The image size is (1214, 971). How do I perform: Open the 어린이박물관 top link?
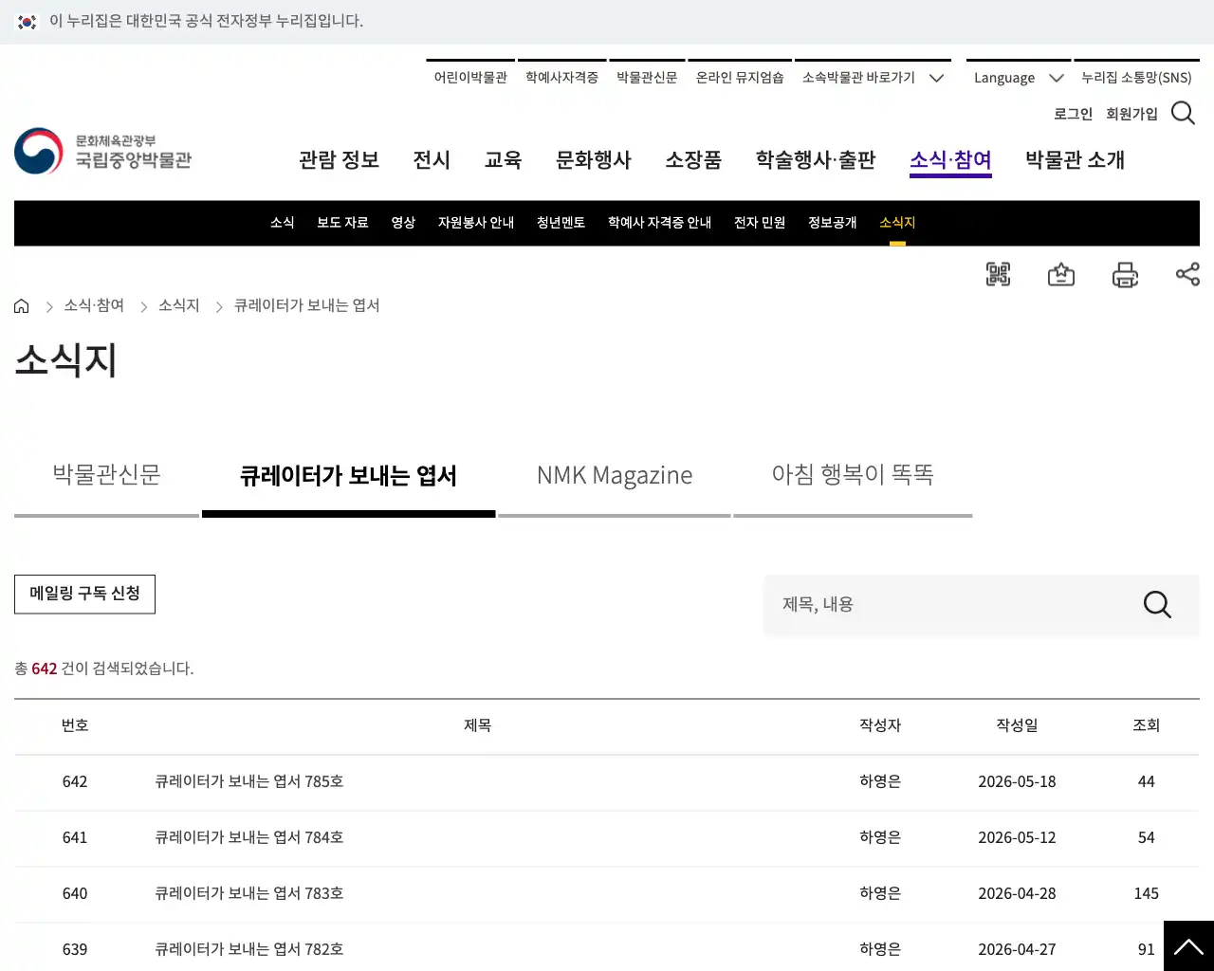470,78
